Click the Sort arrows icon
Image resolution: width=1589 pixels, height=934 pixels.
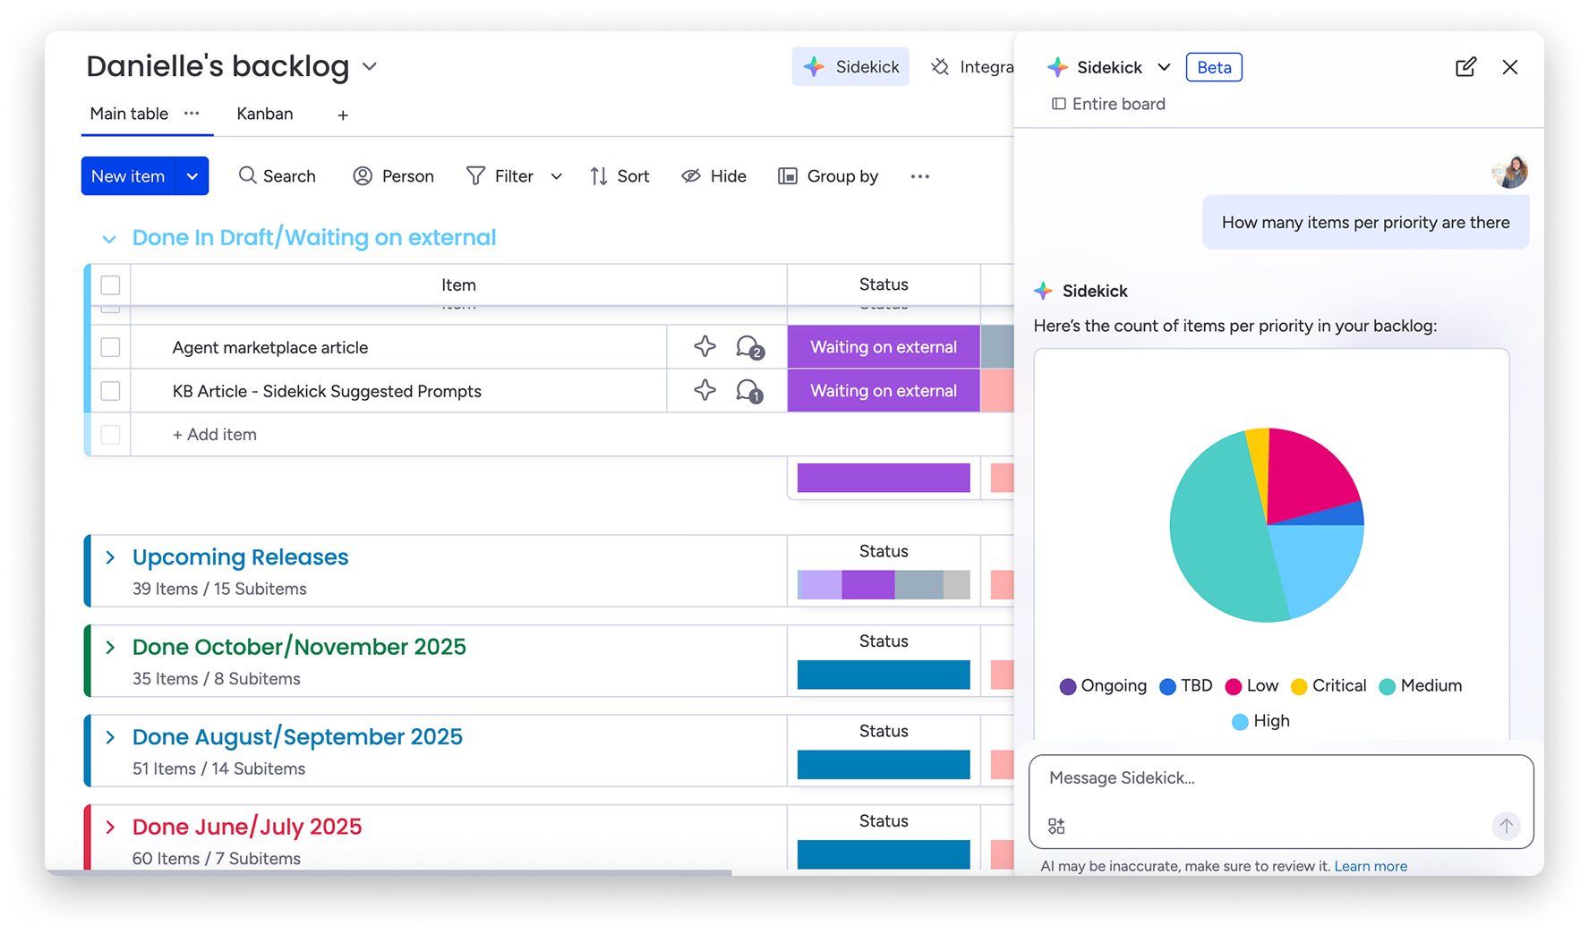599,176
